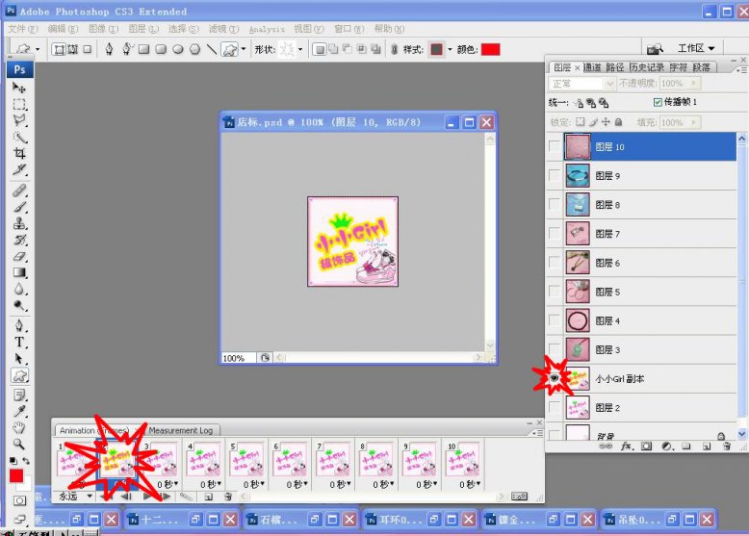Image resolution: width=749 pixels, height=536 pixels.
Task: Select the Magic Wand tool
Action: [x=19, y=138]
